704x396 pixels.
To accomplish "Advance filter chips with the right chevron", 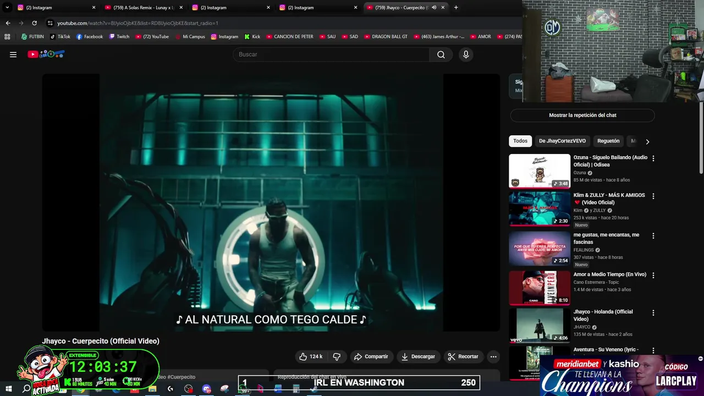I will click(647, 141).
